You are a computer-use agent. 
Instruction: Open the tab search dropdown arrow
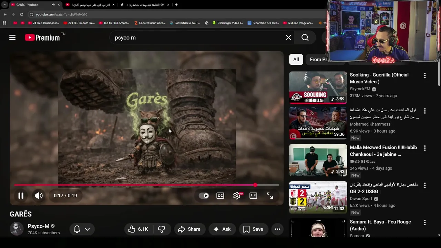[4, 5]
